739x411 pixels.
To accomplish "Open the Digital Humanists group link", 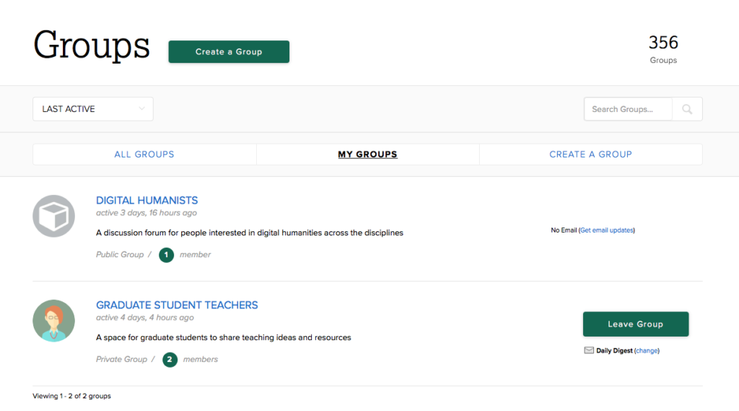I will tap(147, 200).
